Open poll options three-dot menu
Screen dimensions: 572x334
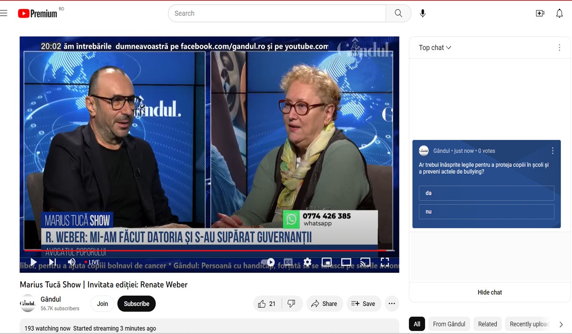click(x=552, y=151)
